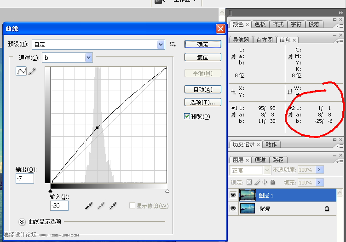This screenshot has height=242, width=346.
Task: Hide the Background layer eye
Action: click(x=233, y=208)
